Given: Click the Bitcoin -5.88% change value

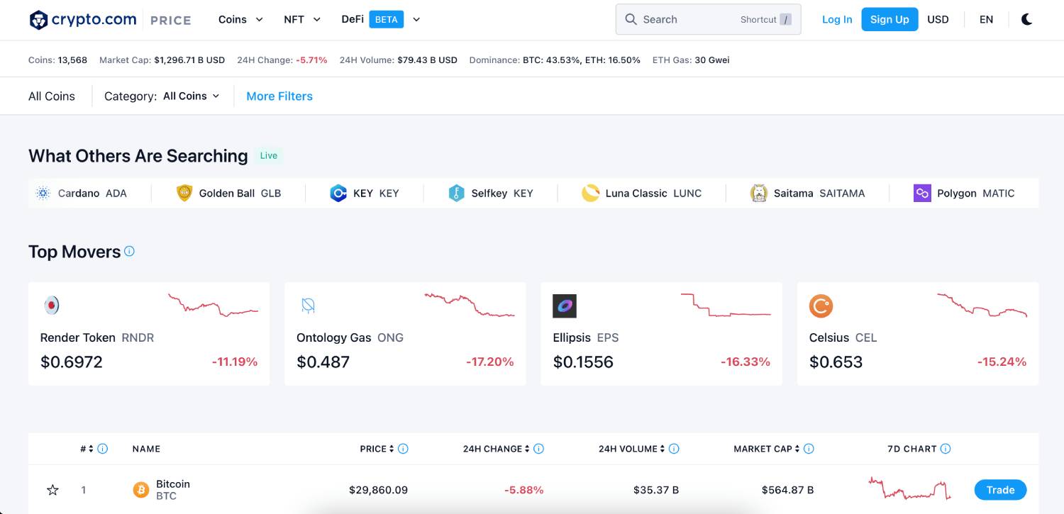Looking at the screenshot, I should [x=524, y=490].
